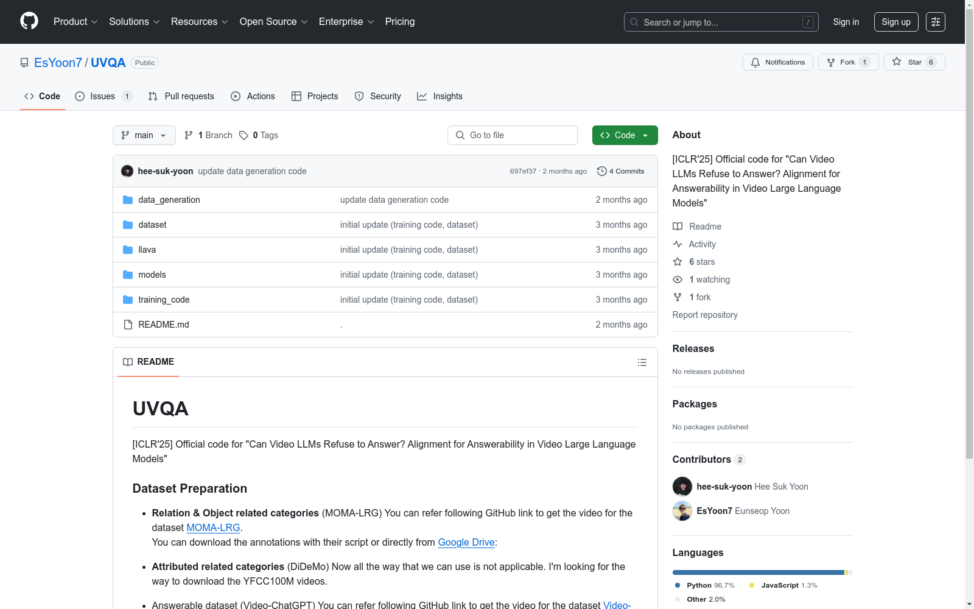
Task: Click the llava folder icon
Action: pyautogui.click(x=128, y=250)
